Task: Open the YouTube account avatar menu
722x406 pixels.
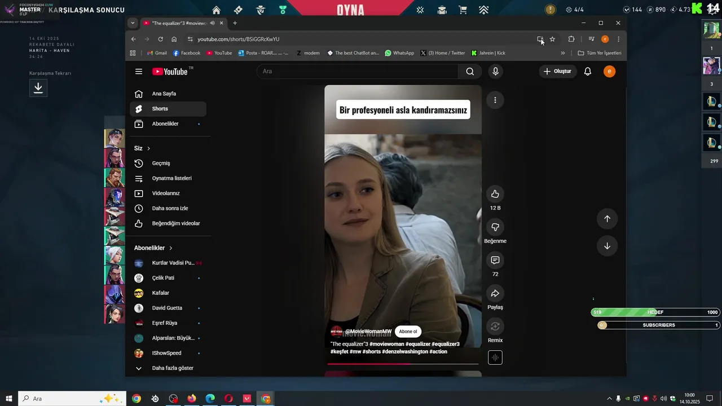Action: 609,72
